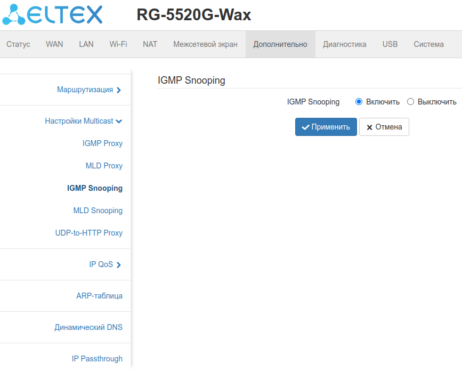Open the ARP-таблица page

tap(99, 296)
